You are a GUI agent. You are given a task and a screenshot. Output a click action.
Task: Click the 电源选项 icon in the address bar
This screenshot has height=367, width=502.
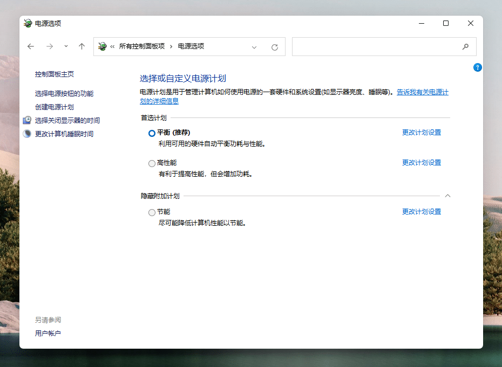coord(103,46)
